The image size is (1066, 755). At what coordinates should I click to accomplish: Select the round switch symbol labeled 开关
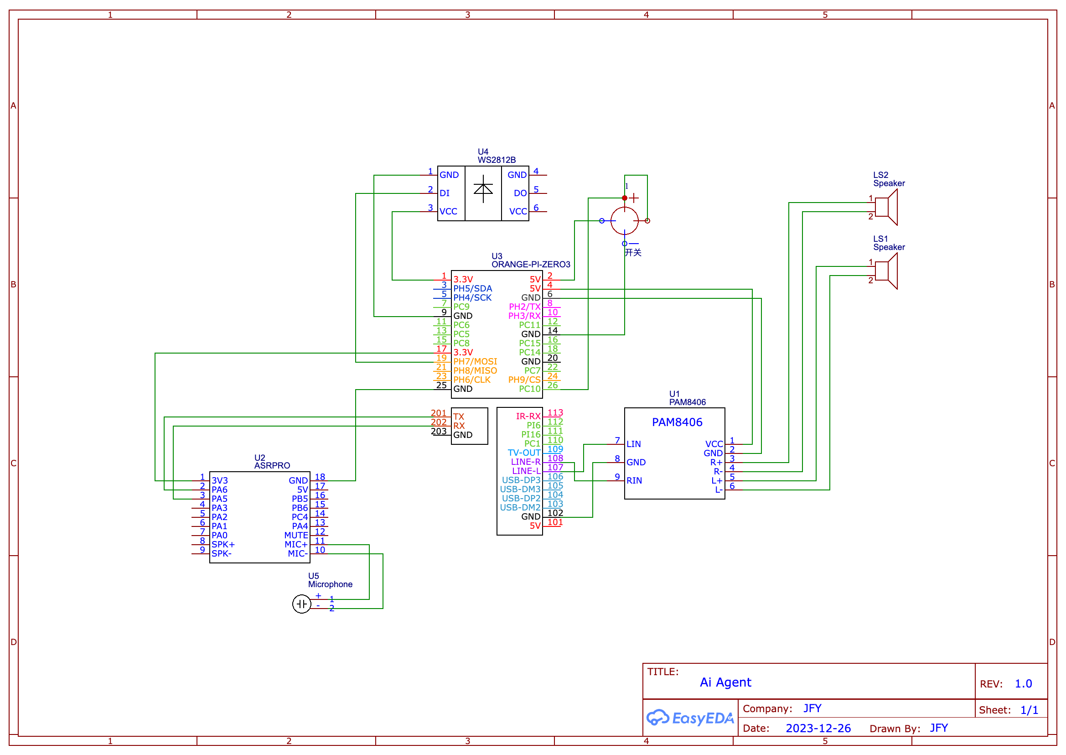click(x=625, y=221)
